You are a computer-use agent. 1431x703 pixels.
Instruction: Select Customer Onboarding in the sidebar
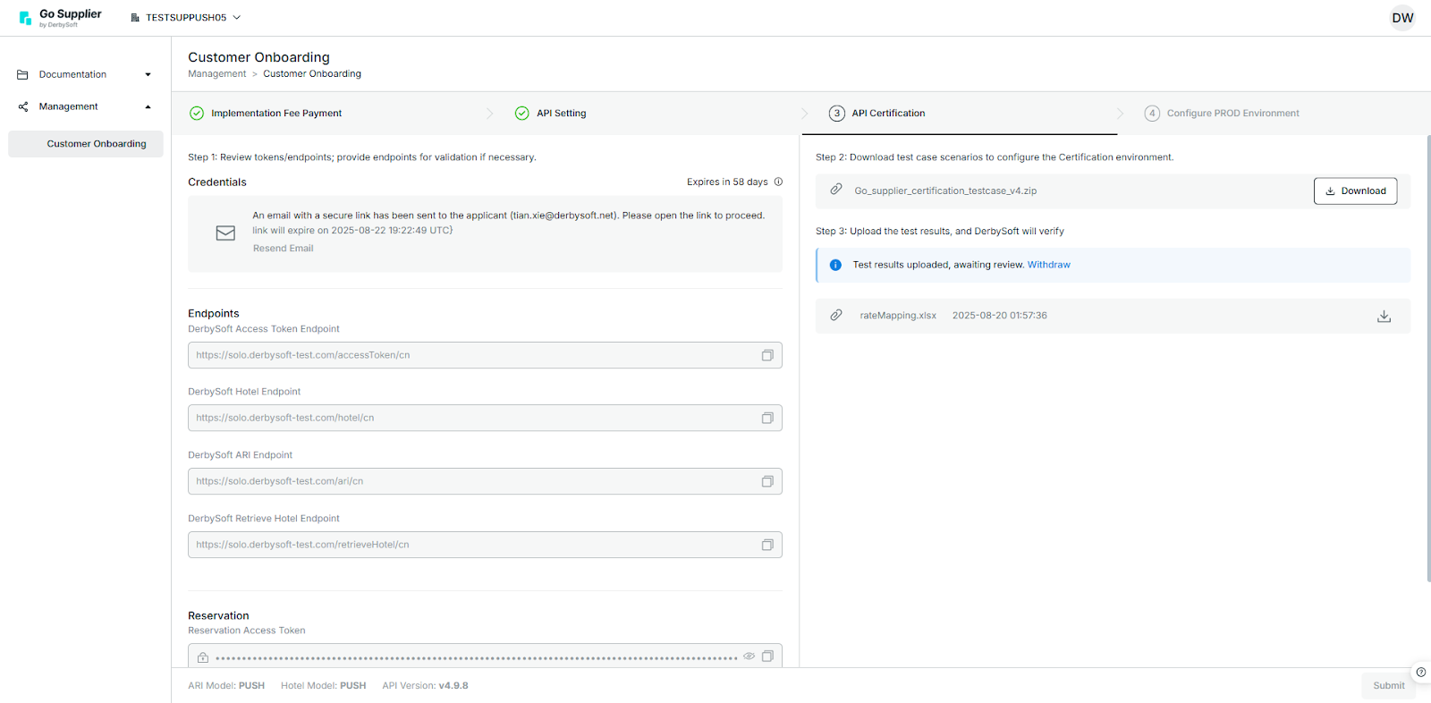(86, 144)
